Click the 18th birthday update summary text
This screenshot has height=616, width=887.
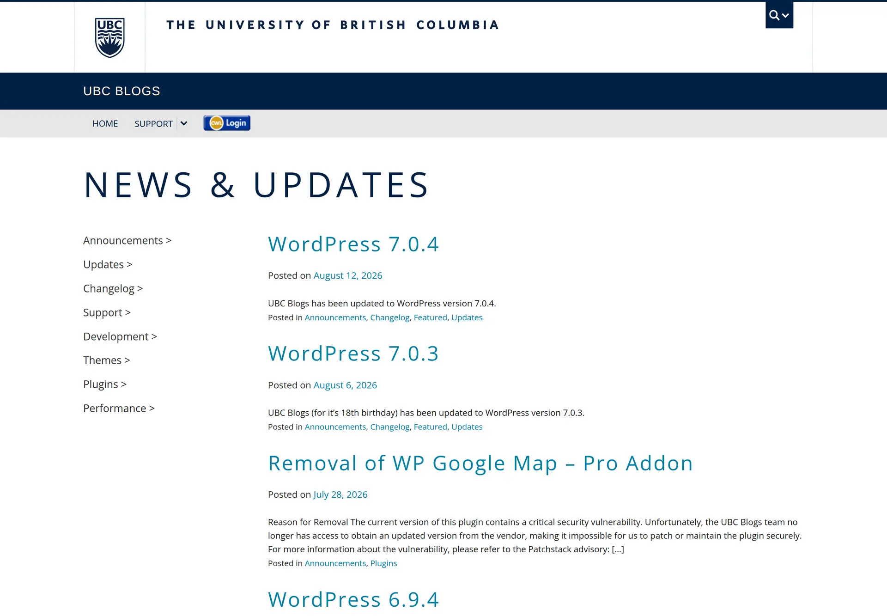click(x=426, y=413)
